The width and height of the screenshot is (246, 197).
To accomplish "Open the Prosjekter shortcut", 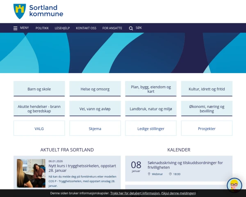I will (207, 128).
